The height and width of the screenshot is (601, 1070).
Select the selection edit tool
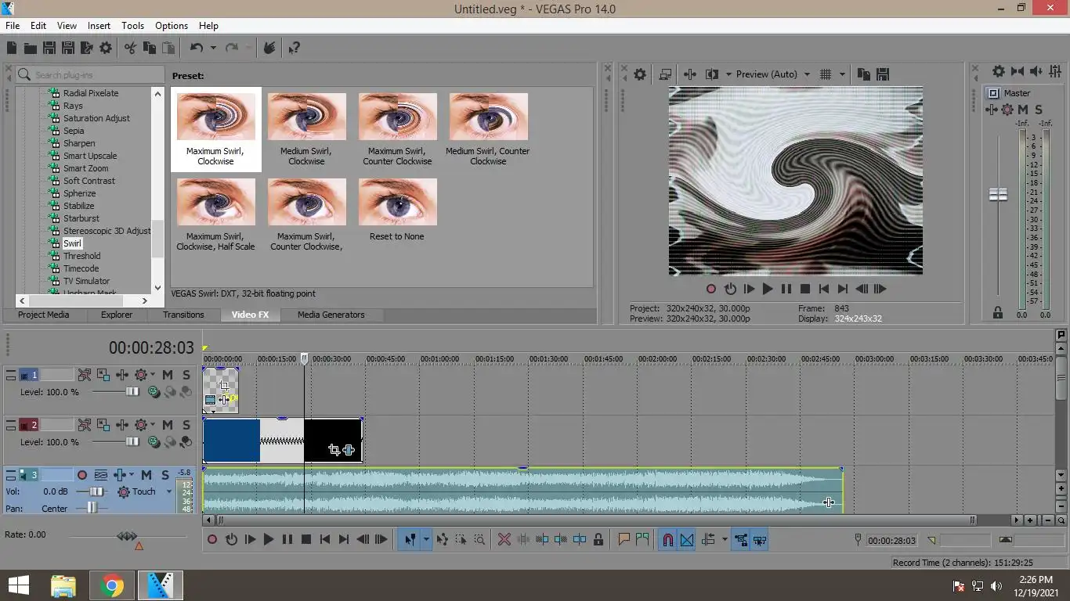(461, 539)
